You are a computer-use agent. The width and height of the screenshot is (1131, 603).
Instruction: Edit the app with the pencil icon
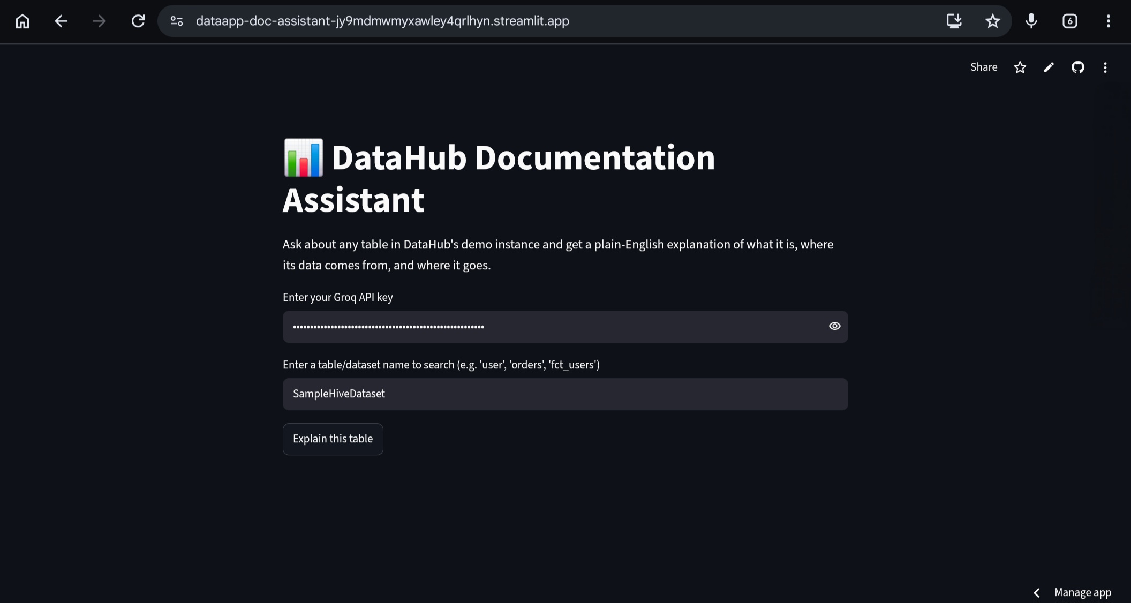point(1049,67)
